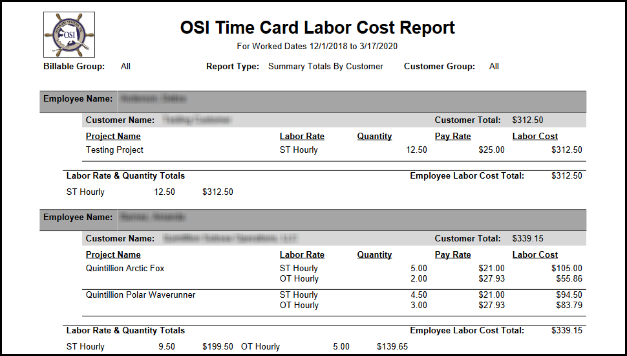Click the OSI ship wheel logo
Image resolution: width=627 pixels, height=356 pixels.
pos(69,34)
